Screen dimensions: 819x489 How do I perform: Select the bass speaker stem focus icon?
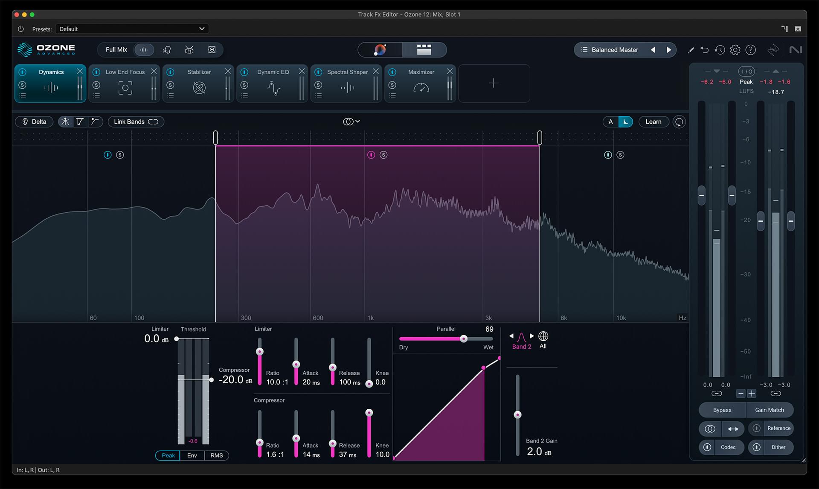point(212,50)
